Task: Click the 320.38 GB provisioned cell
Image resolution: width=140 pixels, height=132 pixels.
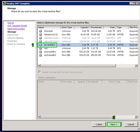Action: tap(96, 31)
